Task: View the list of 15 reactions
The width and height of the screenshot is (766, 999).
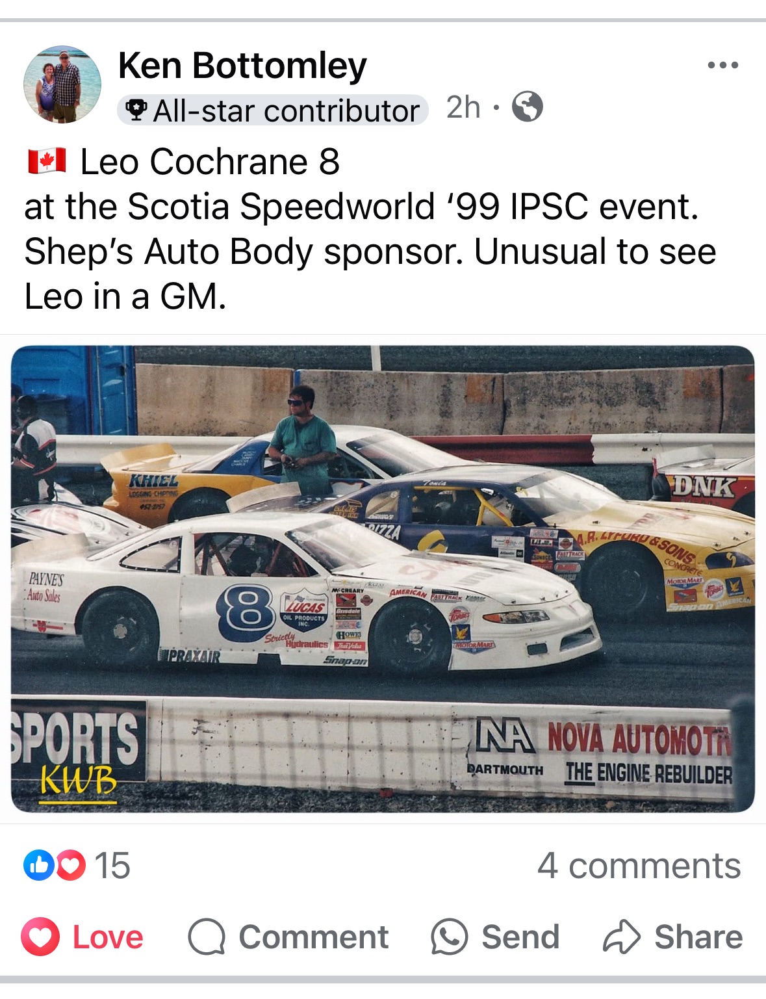Action: point(112,865)
